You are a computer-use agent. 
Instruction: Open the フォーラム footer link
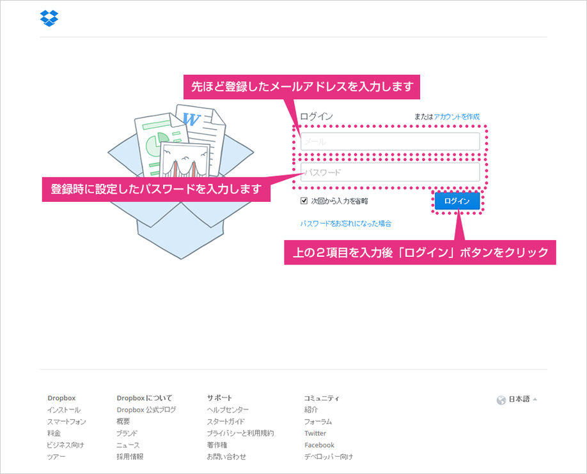318,422
